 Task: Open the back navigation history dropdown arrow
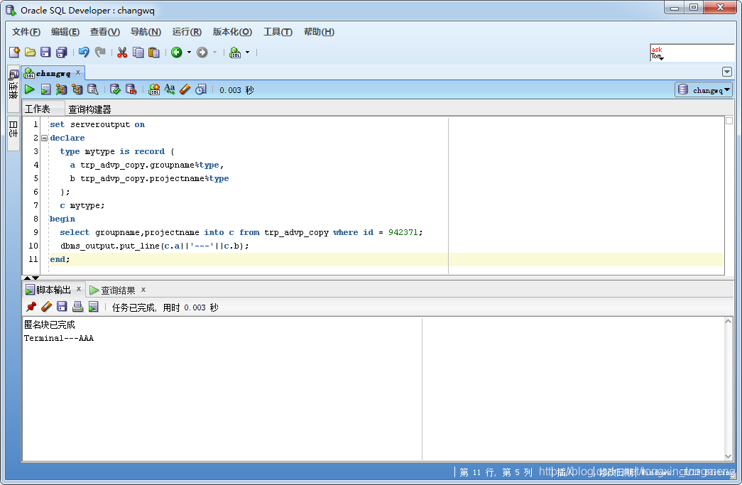[189, 52]
